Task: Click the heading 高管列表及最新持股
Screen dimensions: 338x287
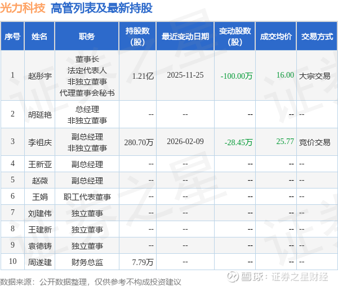Action: [101, 8]
